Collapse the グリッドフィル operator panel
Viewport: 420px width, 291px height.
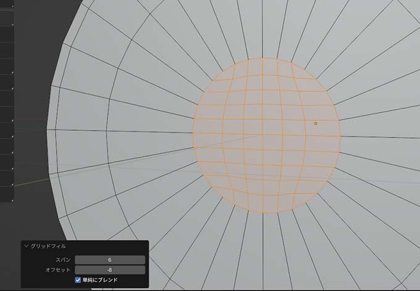tap(26, 246)
